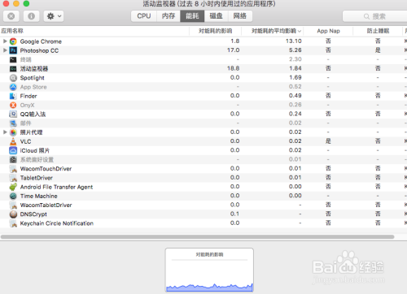
Task: Click the App Store icon
Action: [x=13, y=87]
